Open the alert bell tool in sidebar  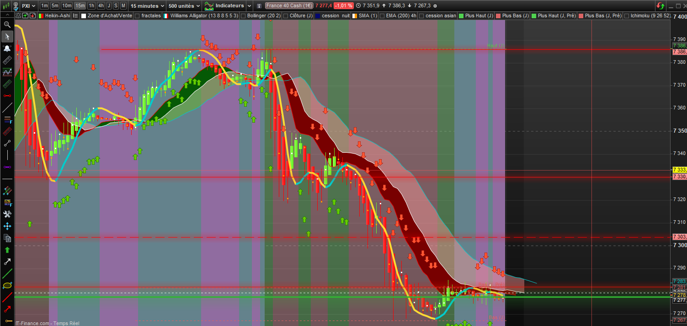pos(7,48)
